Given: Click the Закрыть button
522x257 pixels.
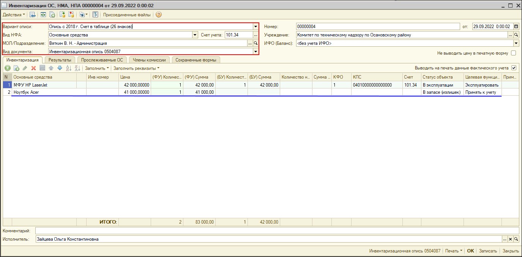Looking at the screenshot, I should pos(511,251).
